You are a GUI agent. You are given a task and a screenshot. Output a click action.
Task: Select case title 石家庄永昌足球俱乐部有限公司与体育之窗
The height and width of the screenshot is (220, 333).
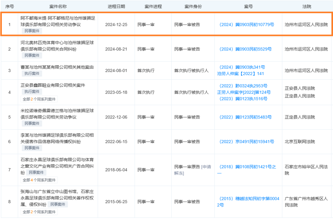tap(57, 166)
